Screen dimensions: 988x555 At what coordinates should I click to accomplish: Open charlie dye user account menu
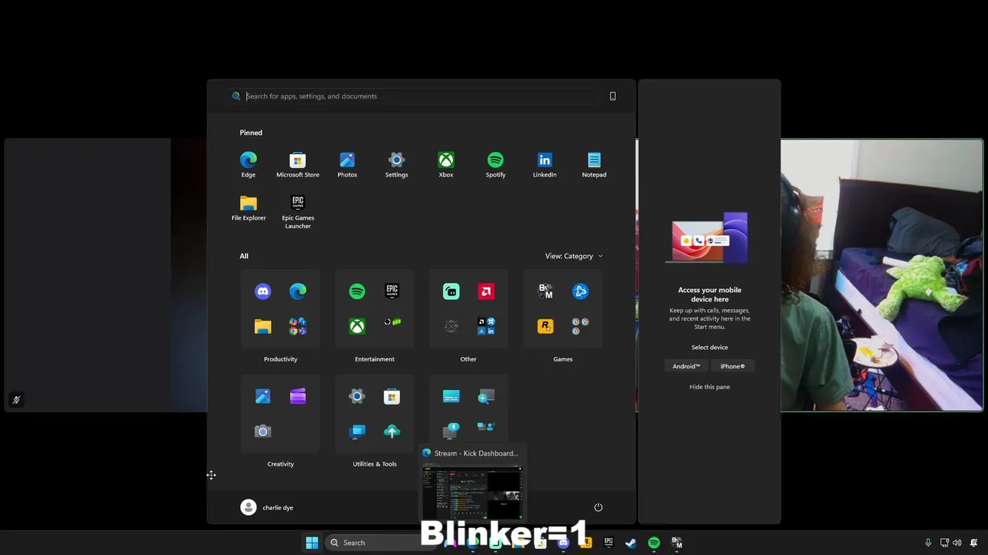tap(267, 507)
